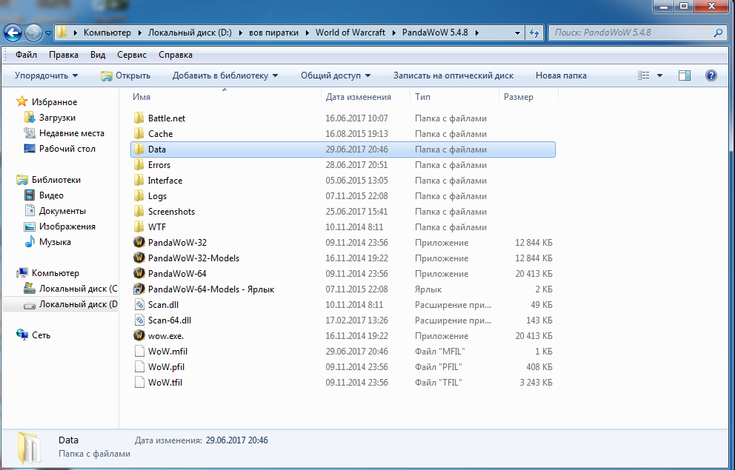The height and width of the screenshot is (470, 735).
Task: Expand the Общий доступ dropdown
Action: click(x=335, y=75)
